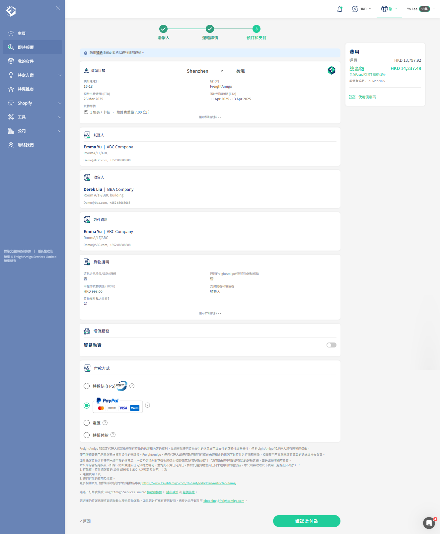
Task: Select 轉帳付款 bank transfer option
Action: (87, 435)
